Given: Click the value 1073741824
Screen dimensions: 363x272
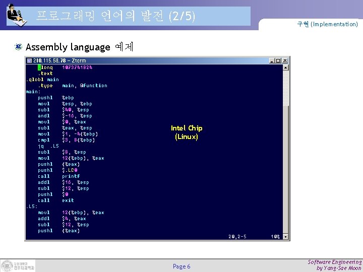Looking at the screenshot, I should (x=77, y=67).
